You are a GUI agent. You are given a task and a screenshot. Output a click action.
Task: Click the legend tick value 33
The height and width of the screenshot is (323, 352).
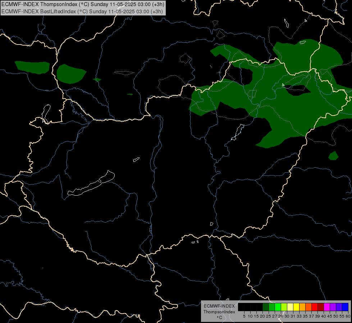299,316
